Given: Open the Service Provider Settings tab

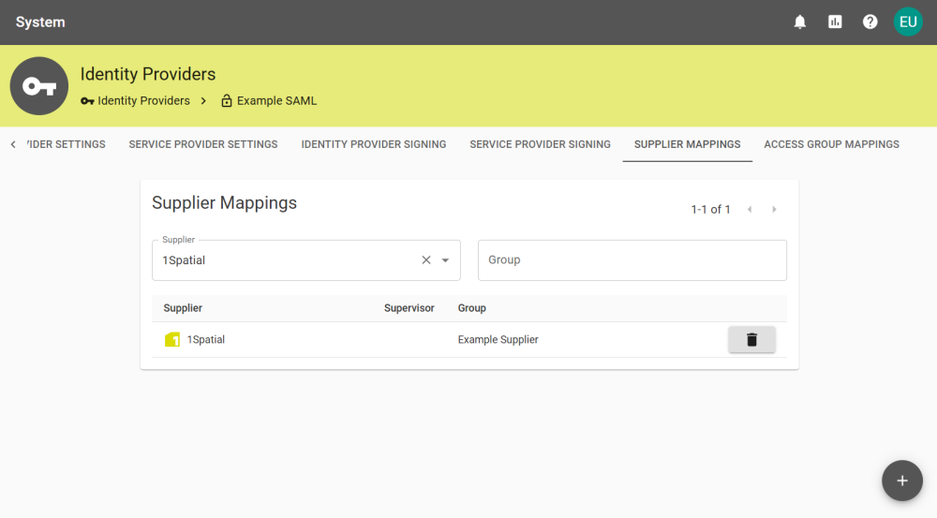Looking at the screenshot, I should pyautogui.click(x=203, y=144).
